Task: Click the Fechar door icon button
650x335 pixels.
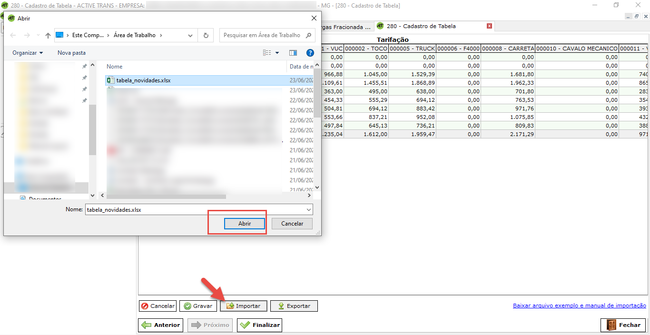Action: [x=623, y=325]
